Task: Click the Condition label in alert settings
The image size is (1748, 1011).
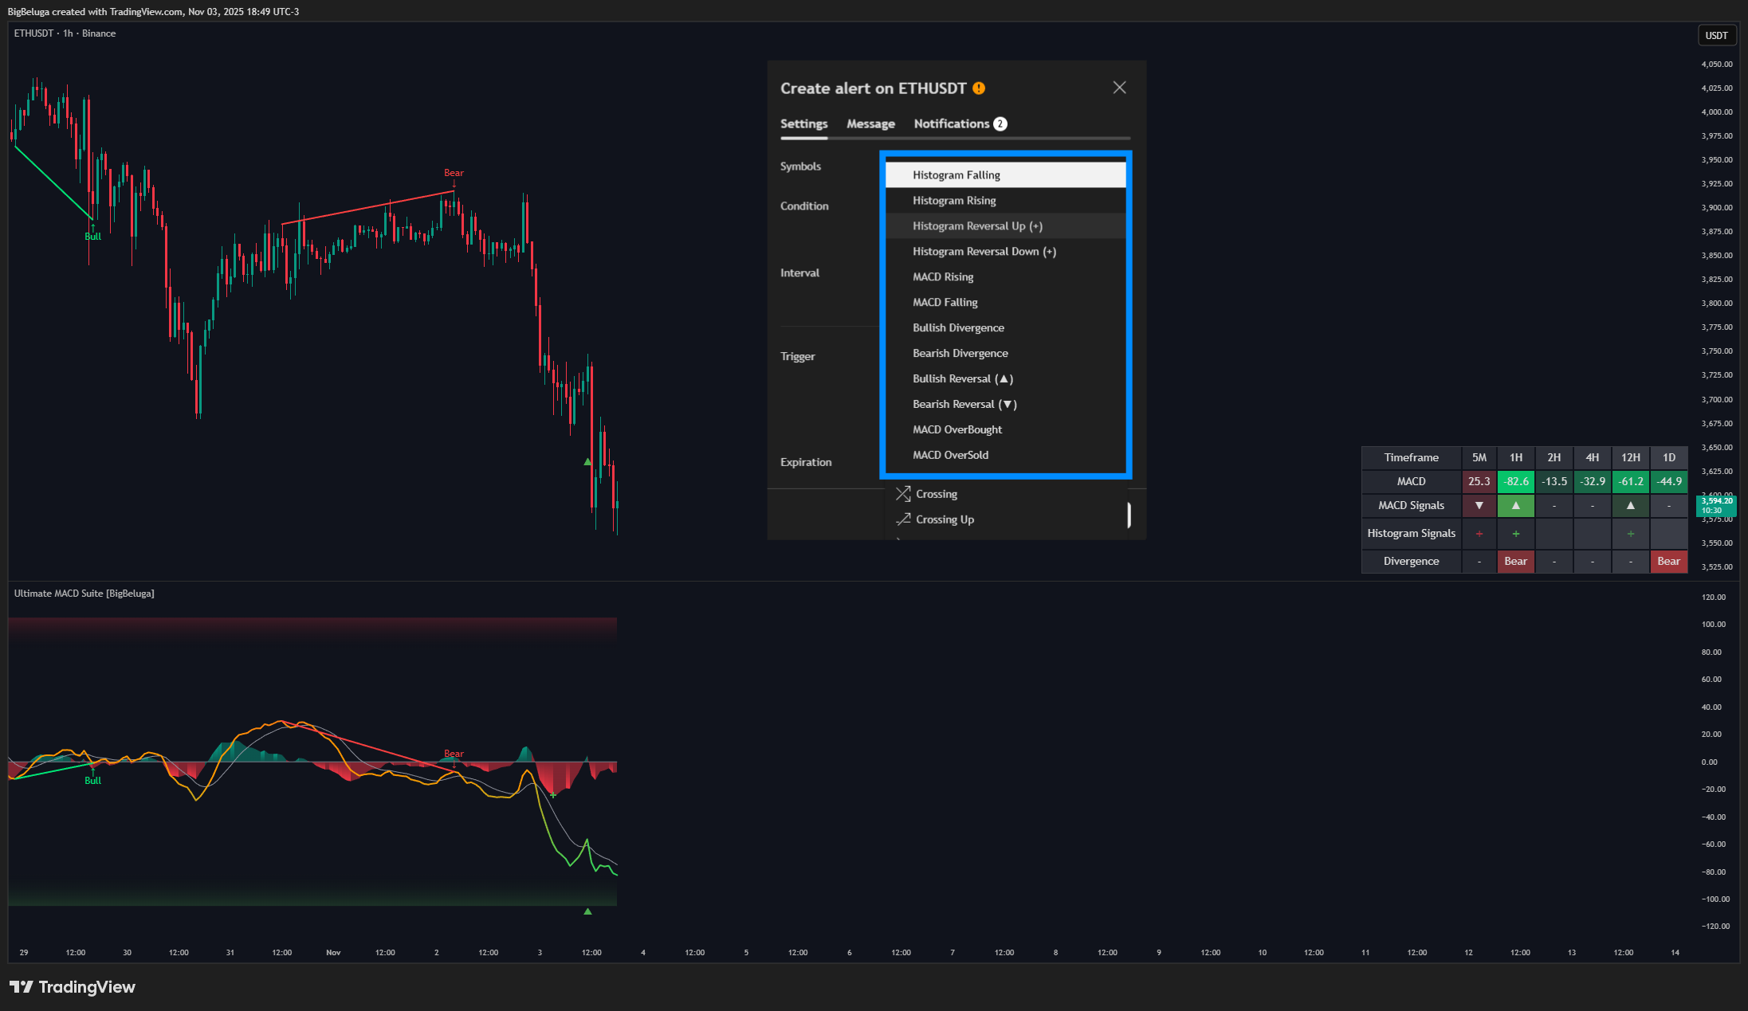Action: coord(804,206)
